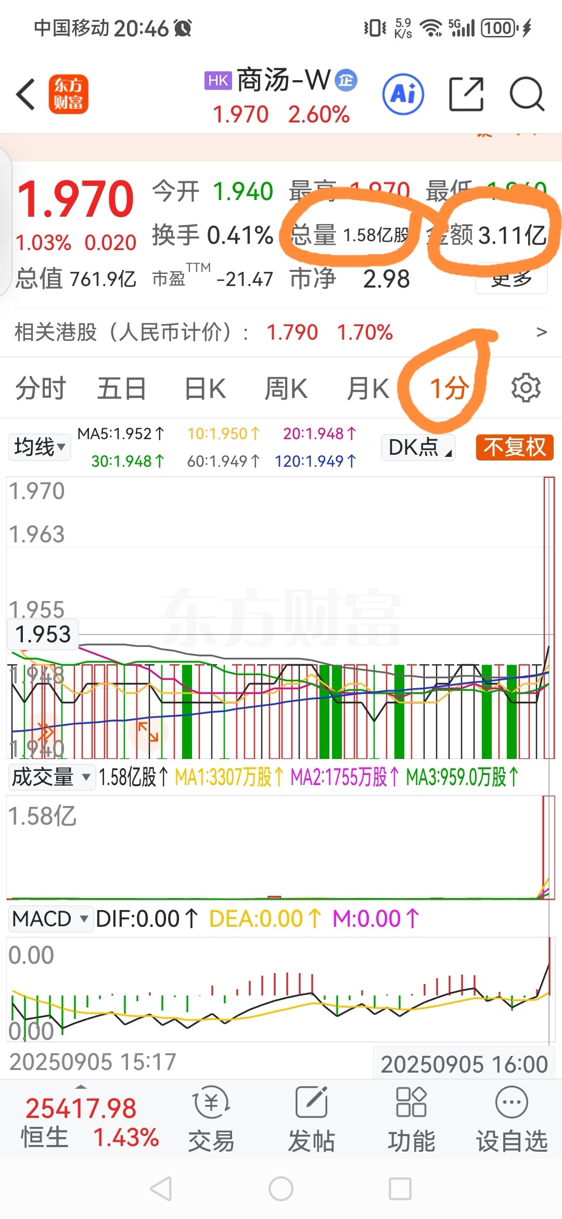Tap the 20250905 16:00 time label
562x1219 pixels.
pyautogui.click(x=464, y=1064)
